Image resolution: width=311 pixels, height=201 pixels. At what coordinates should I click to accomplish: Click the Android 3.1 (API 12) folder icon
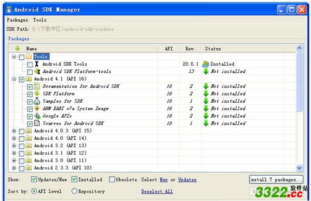point(29,153)
